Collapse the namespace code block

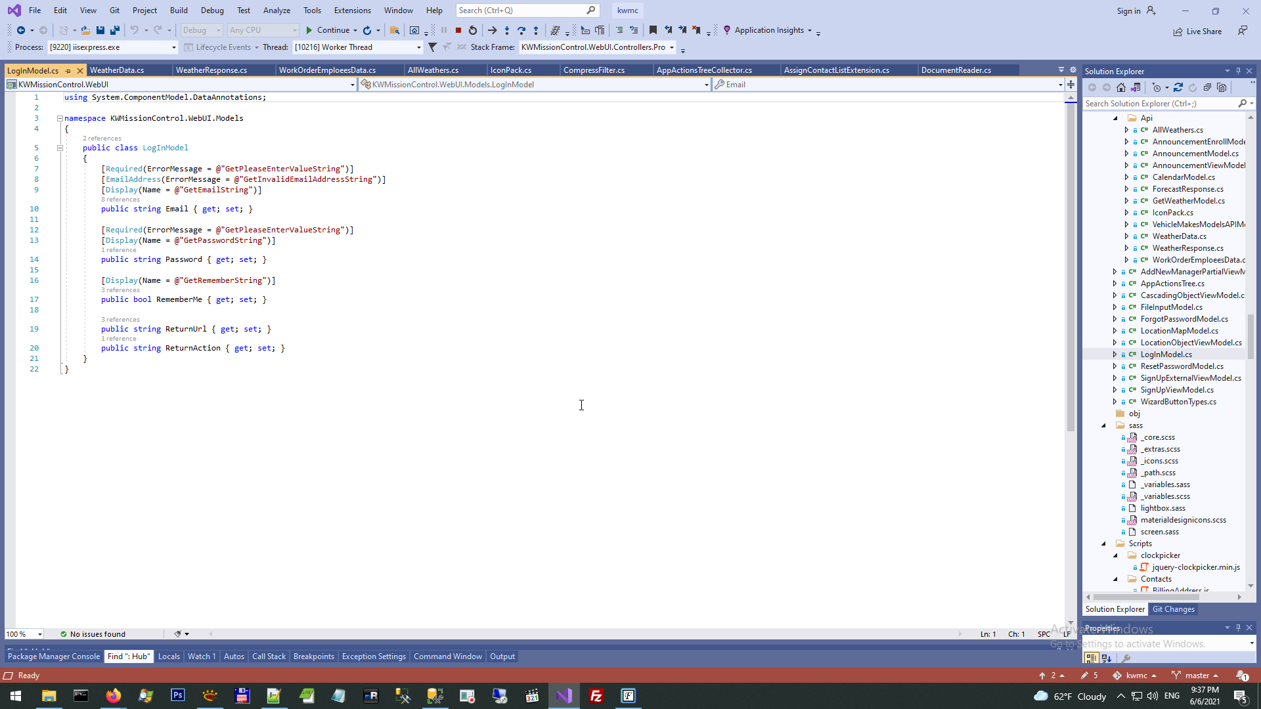point(60,119)
